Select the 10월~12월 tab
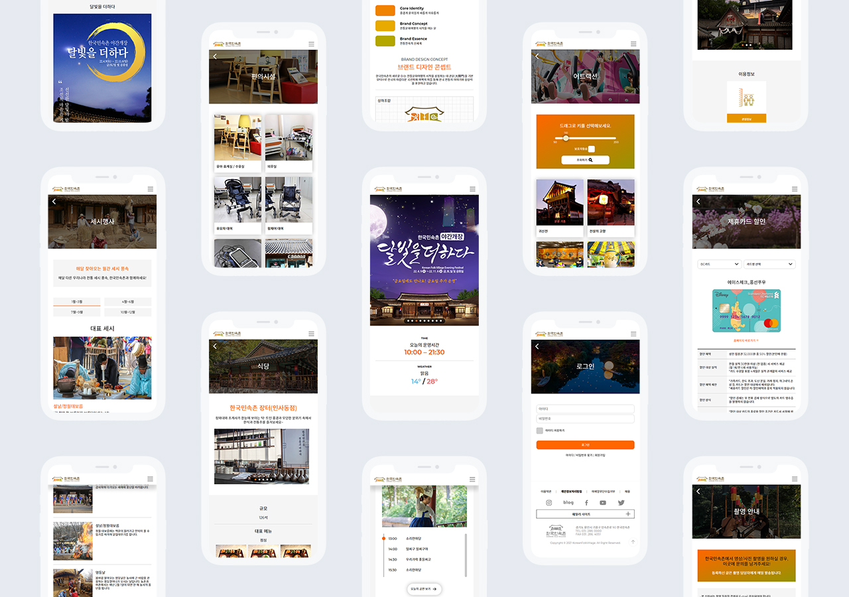Image resolution: width=849 pixels, height=597 pixels. click(128, 312)
